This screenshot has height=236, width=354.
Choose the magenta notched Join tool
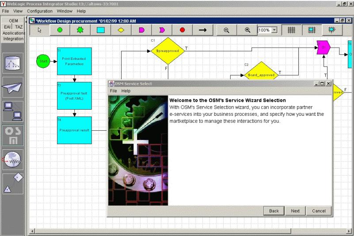click(x=162, y=30)
